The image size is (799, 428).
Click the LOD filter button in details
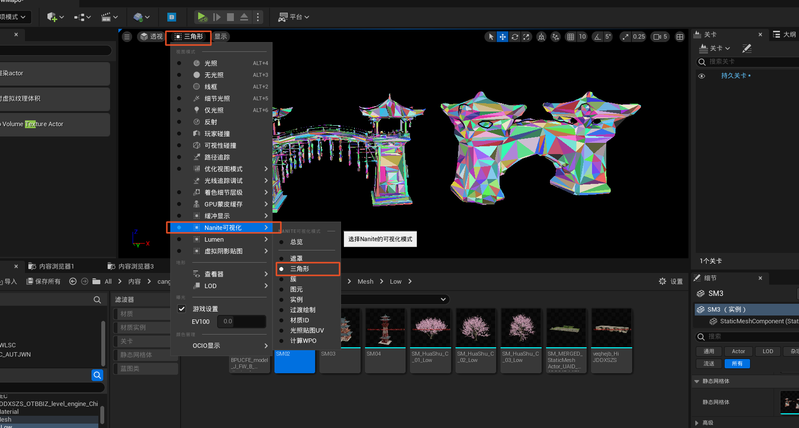tap(768, 351)
